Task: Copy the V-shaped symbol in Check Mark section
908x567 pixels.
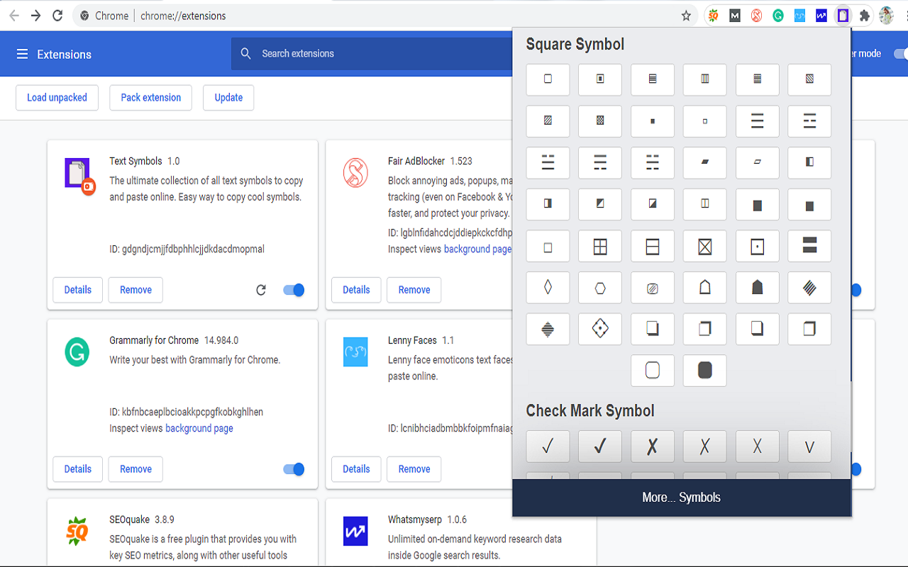Action: (x=809, y=447)
